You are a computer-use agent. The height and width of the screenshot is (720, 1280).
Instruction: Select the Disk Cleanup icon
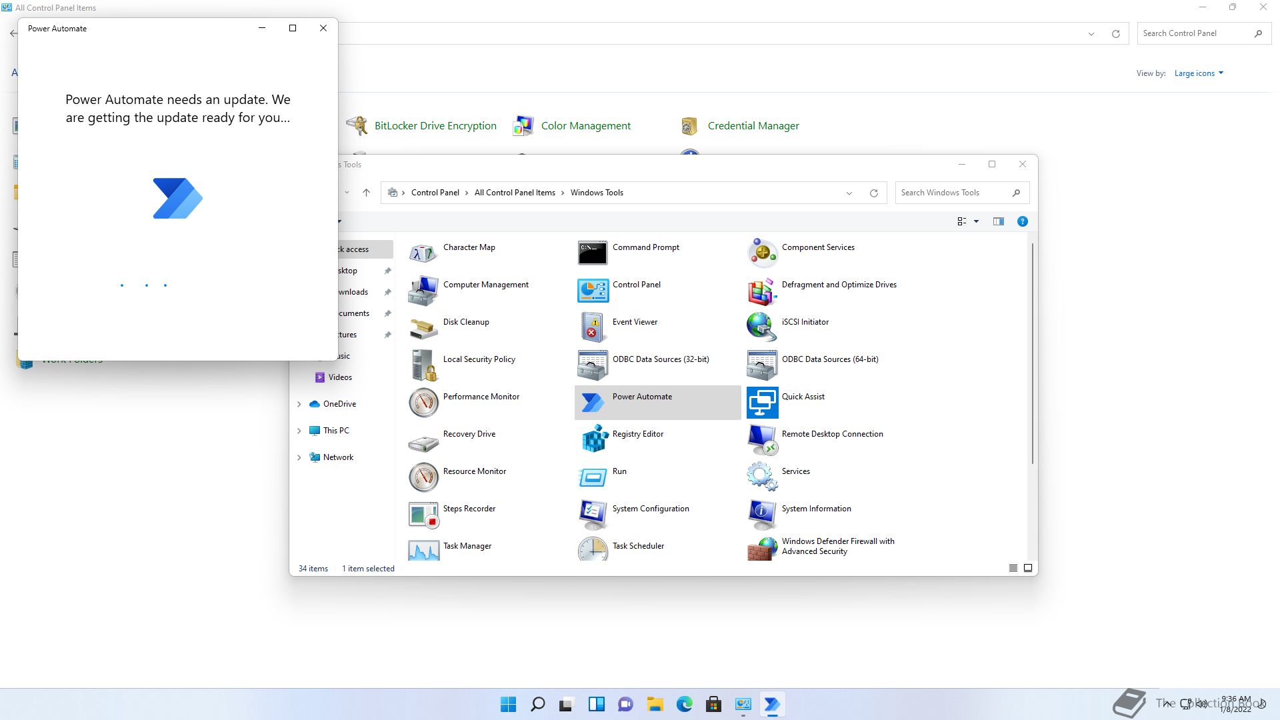[x=423, y=328]
